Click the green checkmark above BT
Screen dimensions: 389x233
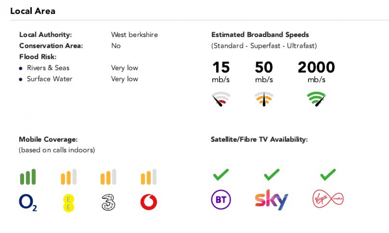coord(221,174)
